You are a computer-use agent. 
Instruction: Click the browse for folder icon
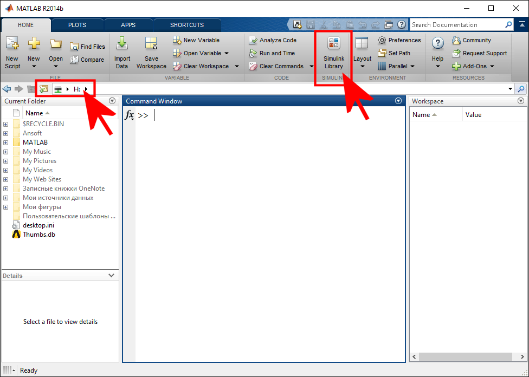click(x=44, y=89)
